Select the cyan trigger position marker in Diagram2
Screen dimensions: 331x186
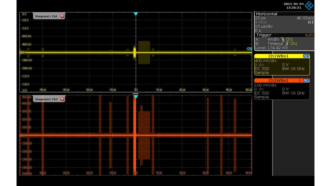click(x=136, y=97)
